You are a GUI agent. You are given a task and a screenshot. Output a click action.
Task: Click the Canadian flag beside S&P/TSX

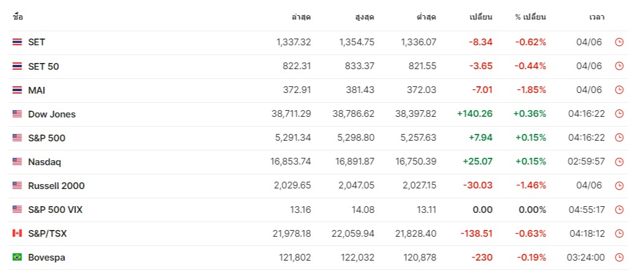tap(17, 234)
